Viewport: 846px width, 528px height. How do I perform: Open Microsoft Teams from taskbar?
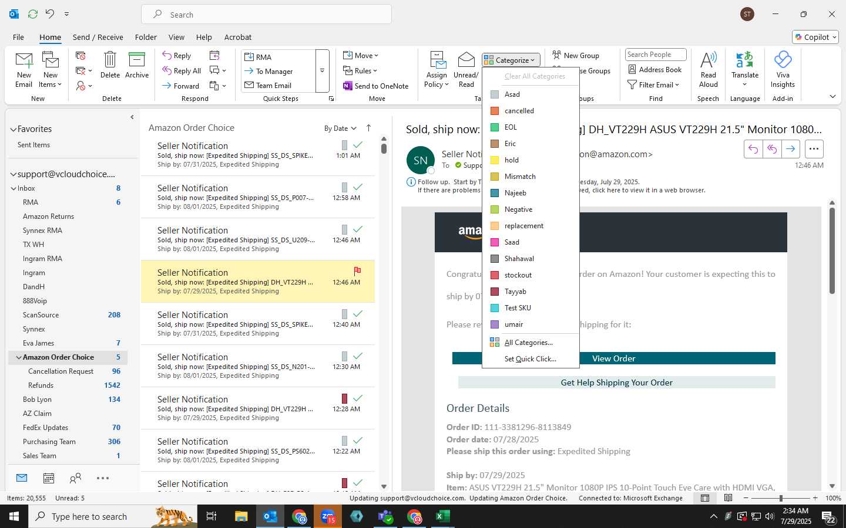(385, 516)
